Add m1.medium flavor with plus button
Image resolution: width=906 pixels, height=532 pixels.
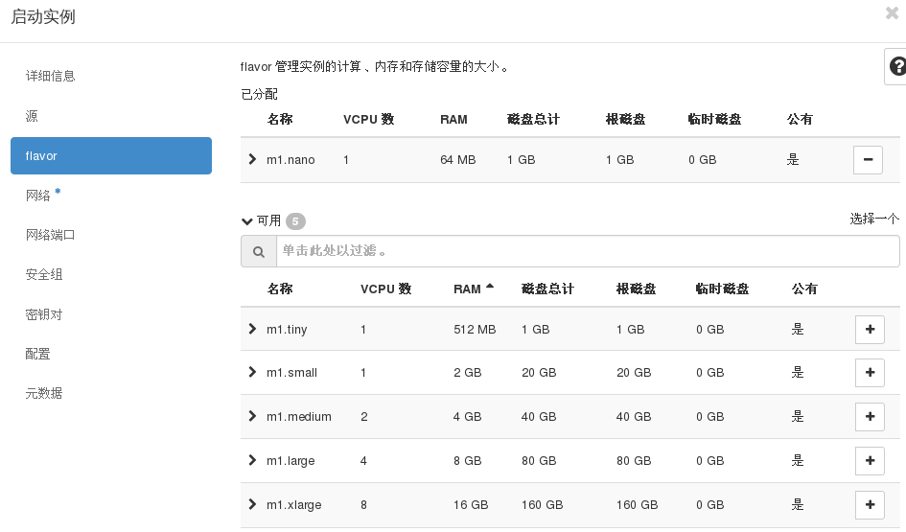click(x=870, y=416)
